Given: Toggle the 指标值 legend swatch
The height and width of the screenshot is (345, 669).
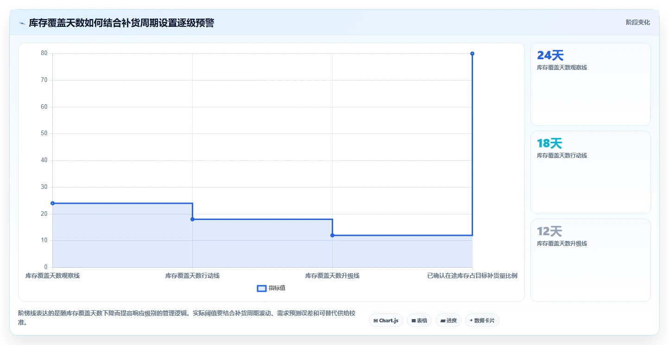Looking at the screenshot, I should pos(262,289).
